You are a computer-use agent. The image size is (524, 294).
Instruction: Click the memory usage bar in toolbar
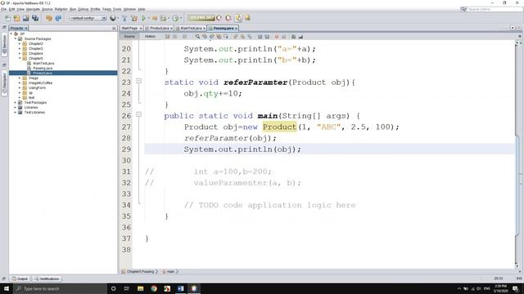click(201, 18)
